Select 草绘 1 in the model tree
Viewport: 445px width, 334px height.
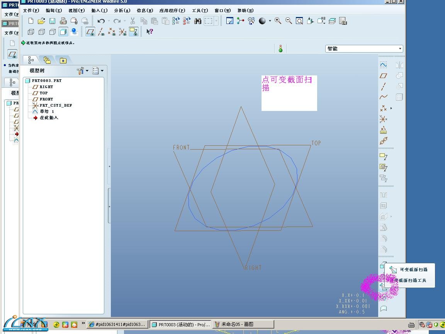(x=47, y=111)
